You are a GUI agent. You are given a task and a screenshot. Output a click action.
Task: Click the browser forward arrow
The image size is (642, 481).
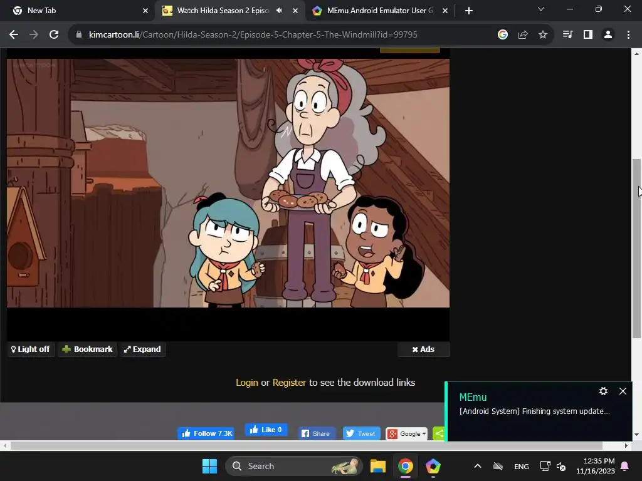(x=34, y=35)
